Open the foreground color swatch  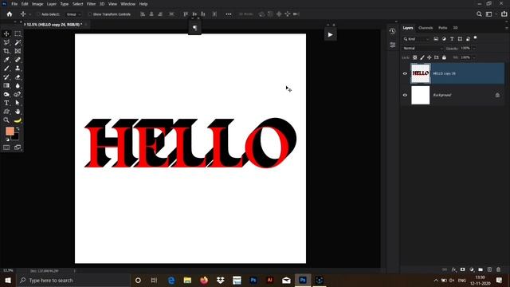click(10, 131)
